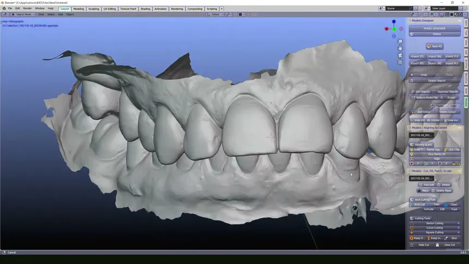Click the Add Colour button
The image size is (469, 264).
pos(423,112)
